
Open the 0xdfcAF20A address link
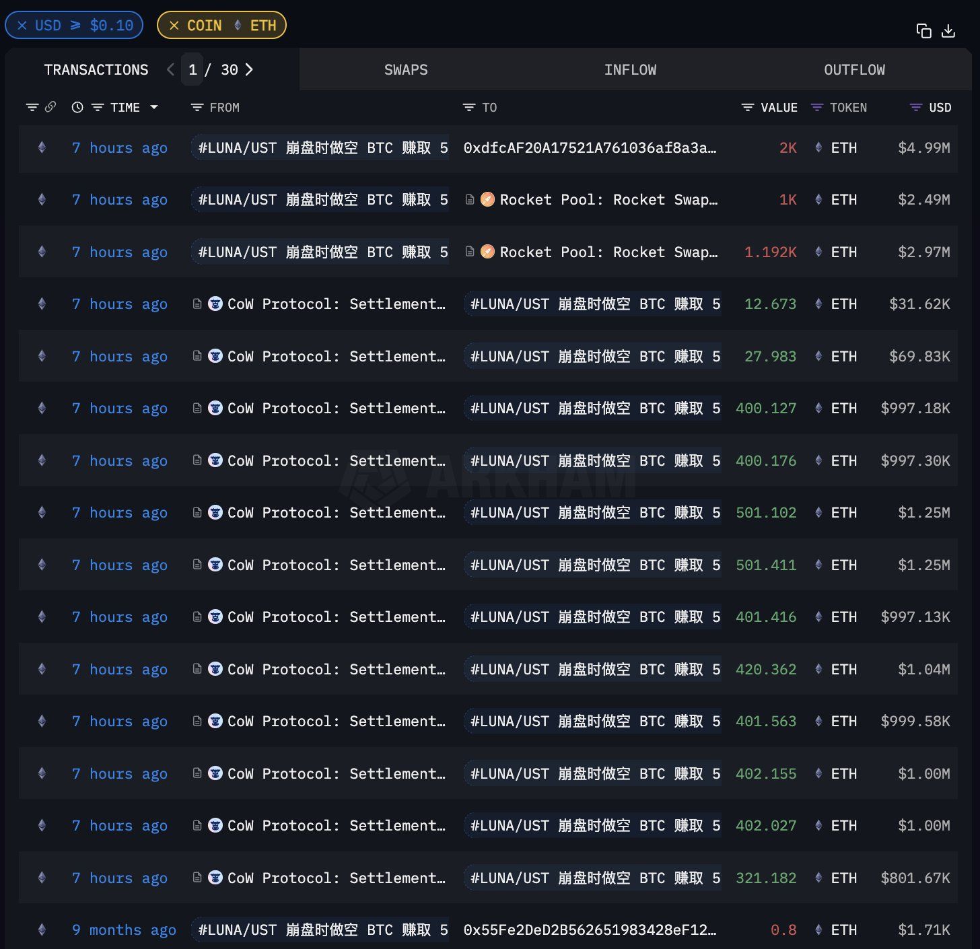click(591, 147)
